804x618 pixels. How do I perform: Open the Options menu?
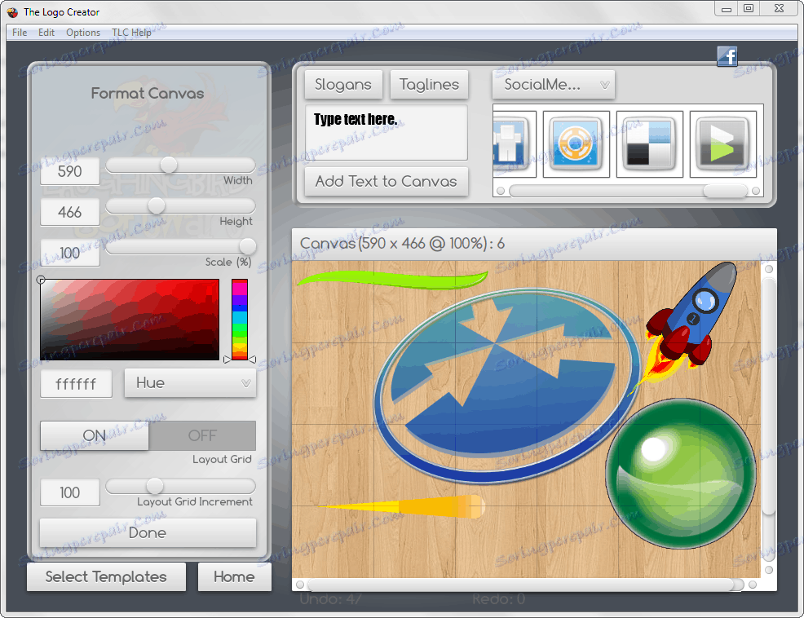point(83,33)
